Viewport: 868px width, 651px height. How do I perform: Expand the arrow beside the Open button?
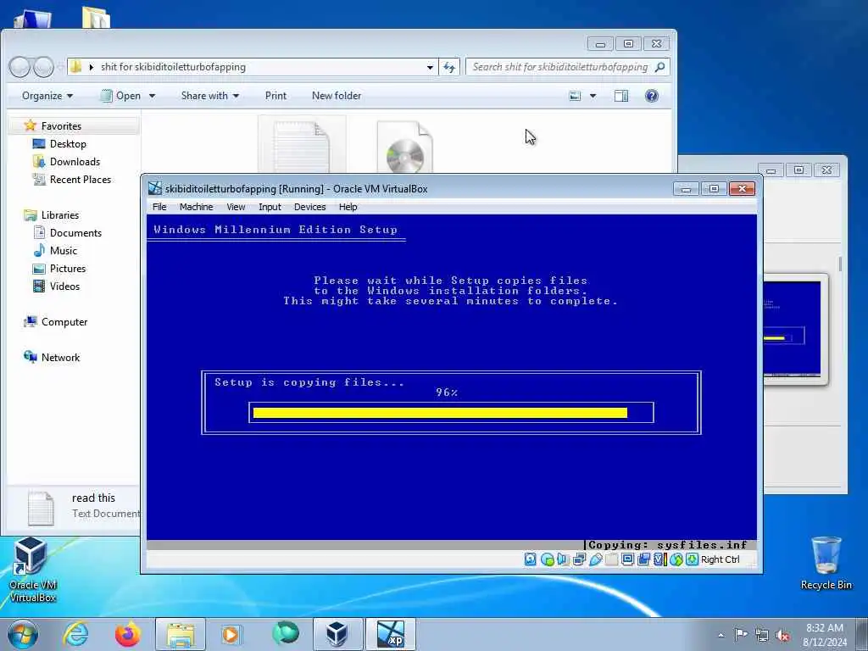(152, 96)
